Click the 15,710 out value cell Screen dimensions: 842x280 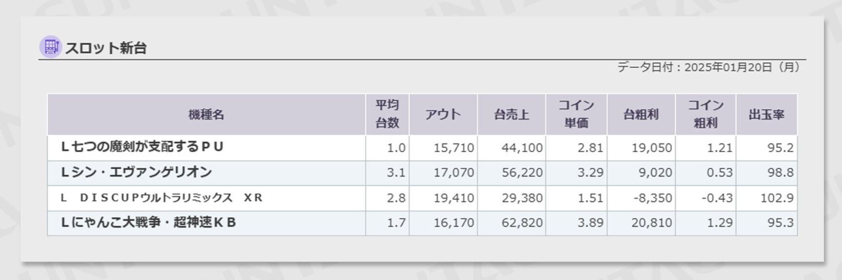tap(453, 148)
